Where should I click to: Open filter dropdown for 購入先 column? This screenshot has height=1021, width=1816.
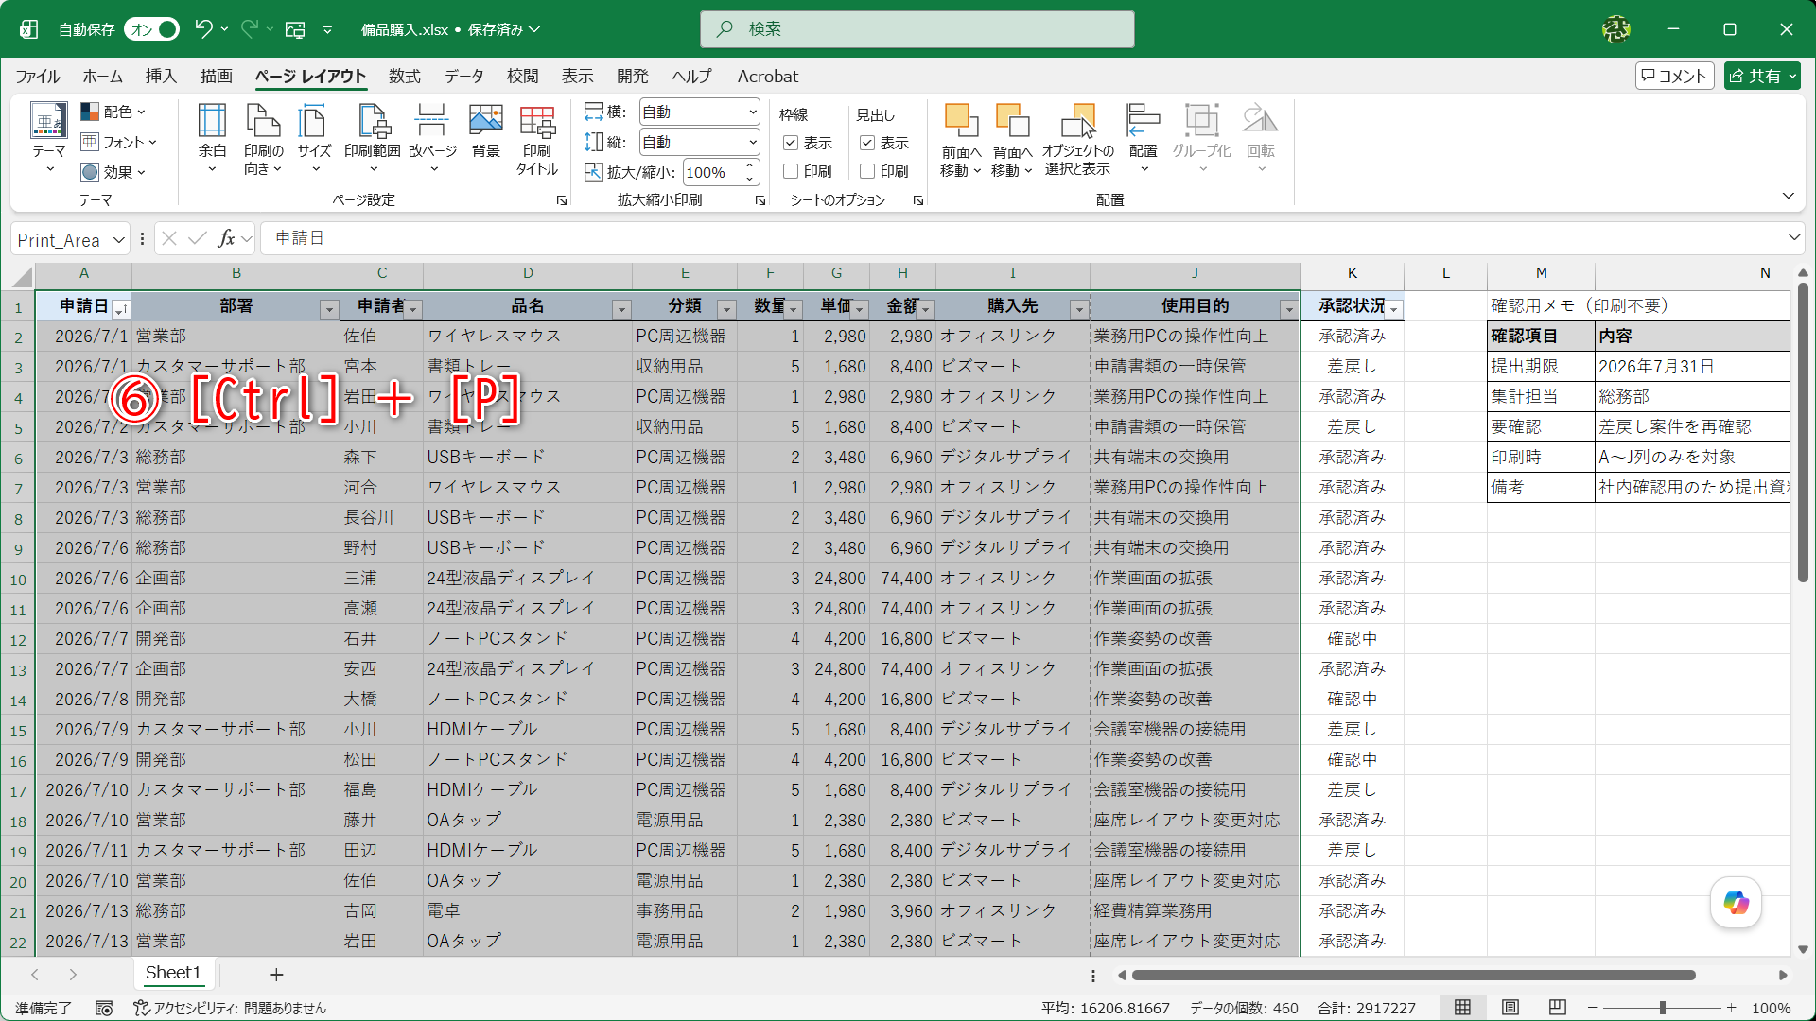pos(1079,309)
